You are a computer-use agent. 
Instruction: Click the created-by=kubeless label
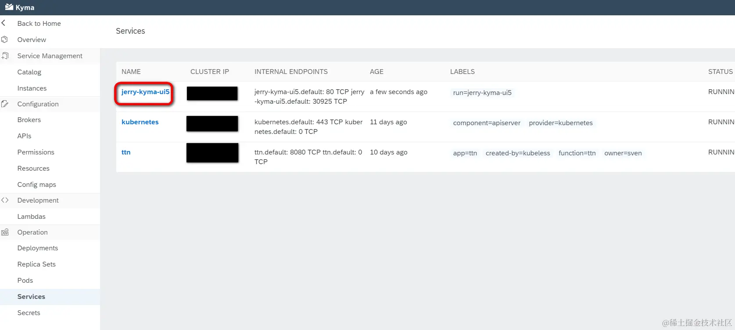tap(518, 153)
